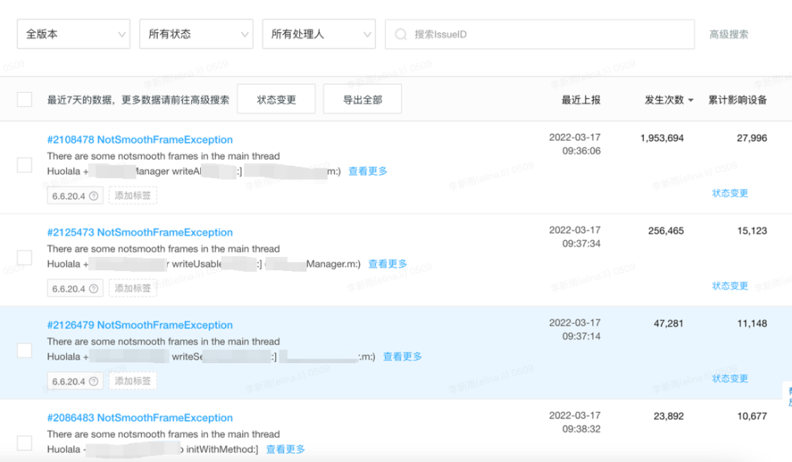Click the 累计影响设备 column header
This screenshot has height=462, width=792.
[738, 100]
